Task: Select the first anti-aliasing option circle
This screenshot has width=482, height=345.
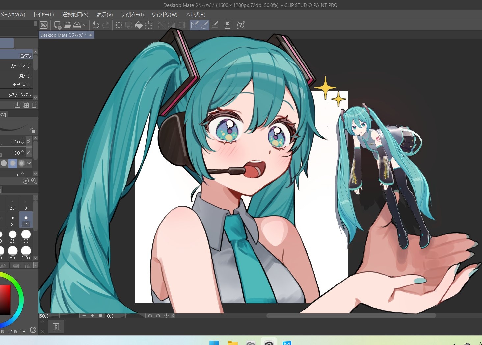Action: 4,163
